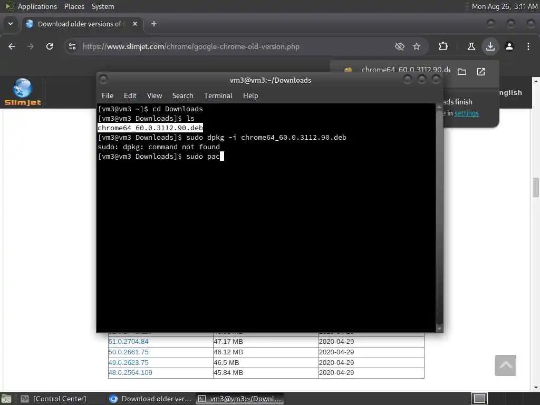Click the workspace switcher in bottom panel

coord(479,399)
